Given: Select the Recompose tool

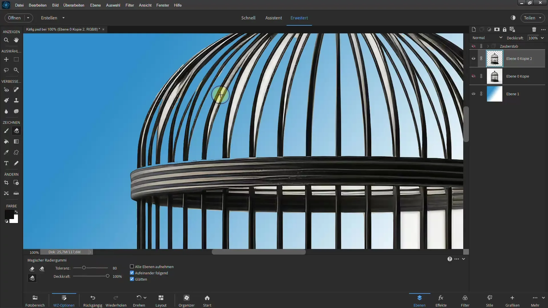Looking at the screenshot, I should 16,183.
